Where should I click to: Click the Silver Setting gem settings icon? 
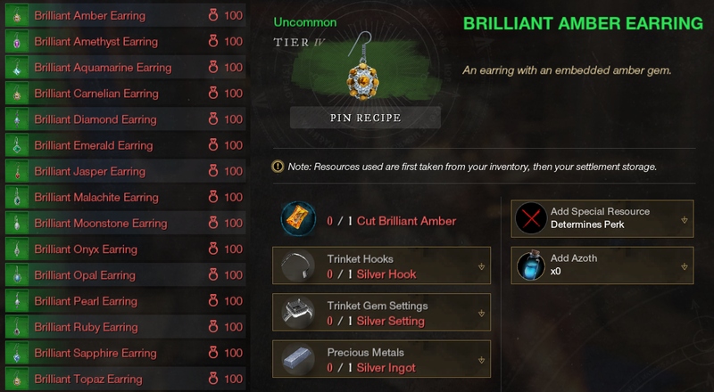point(298,313)
